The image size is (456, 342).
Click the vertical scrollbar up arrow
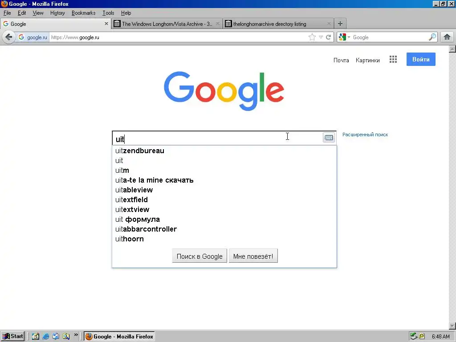[452, 49]
